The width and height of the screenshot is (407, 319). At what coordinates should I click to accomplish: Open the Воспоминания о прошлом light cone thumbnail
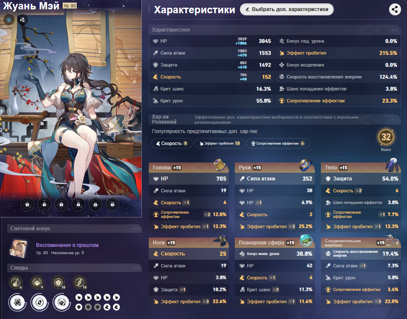(x=18, y=248)
